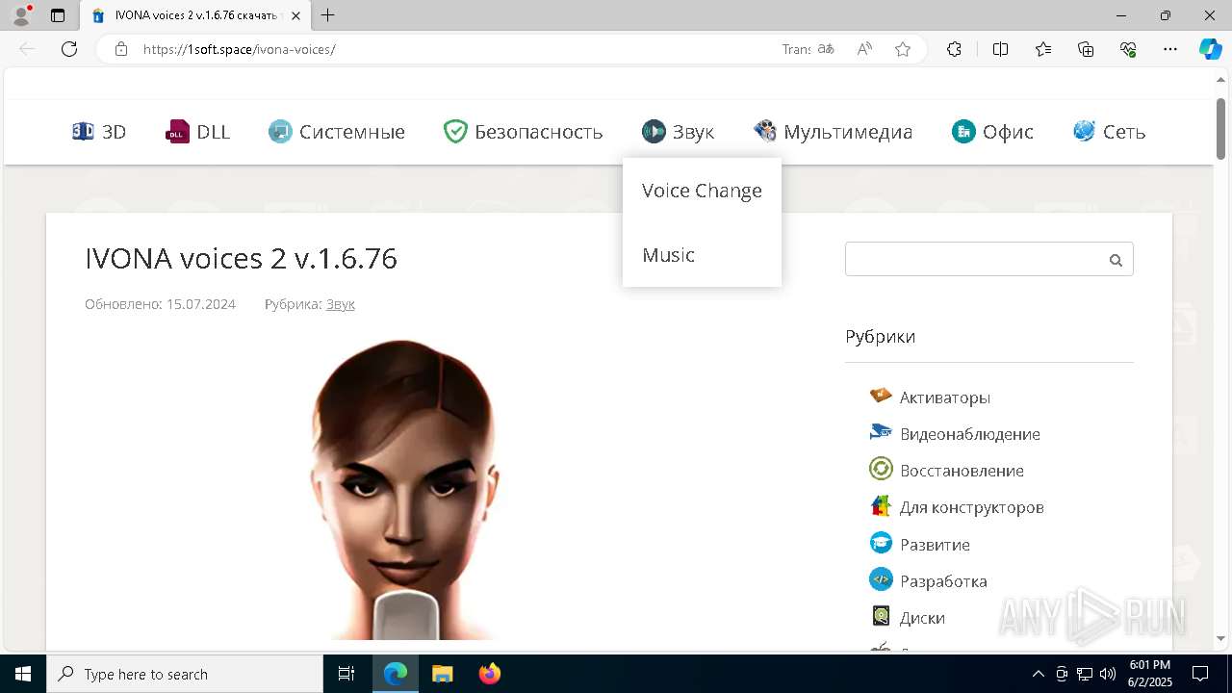Click the Диски disk icon
Image resolution: width=1232 pixels, height=693 pixels.
coord(881,616)
